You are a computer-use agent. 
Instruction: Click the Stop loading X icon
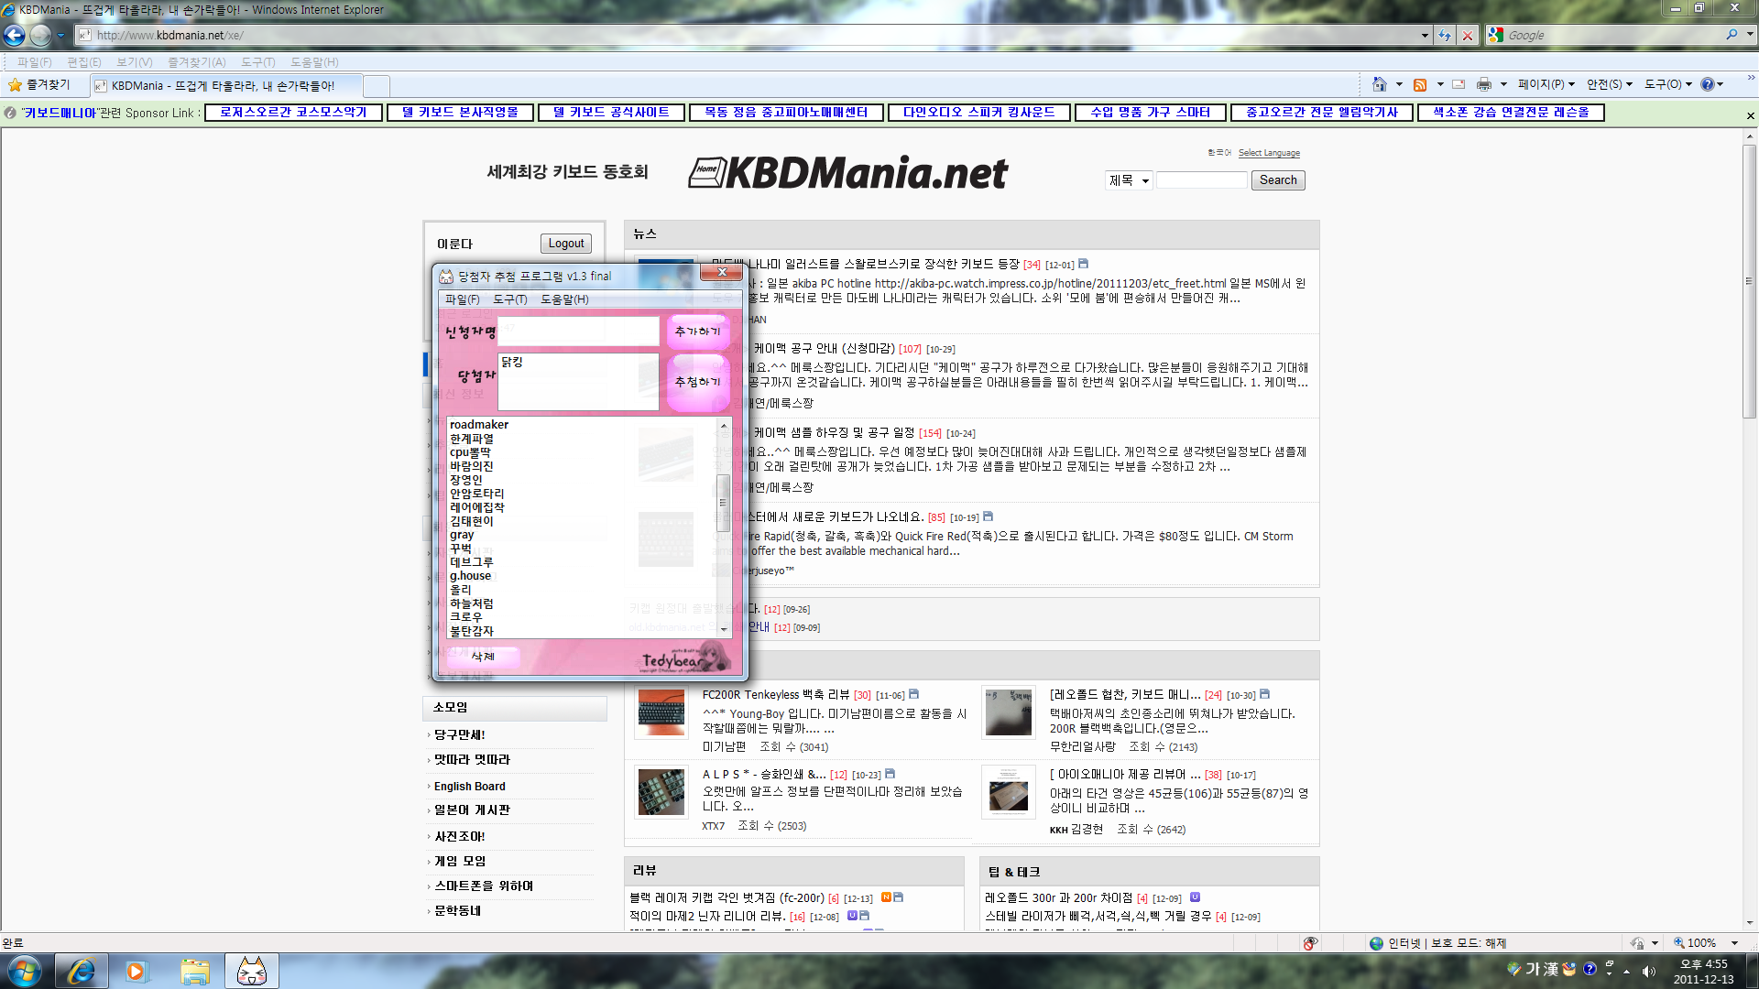[x=1468, y=35]
